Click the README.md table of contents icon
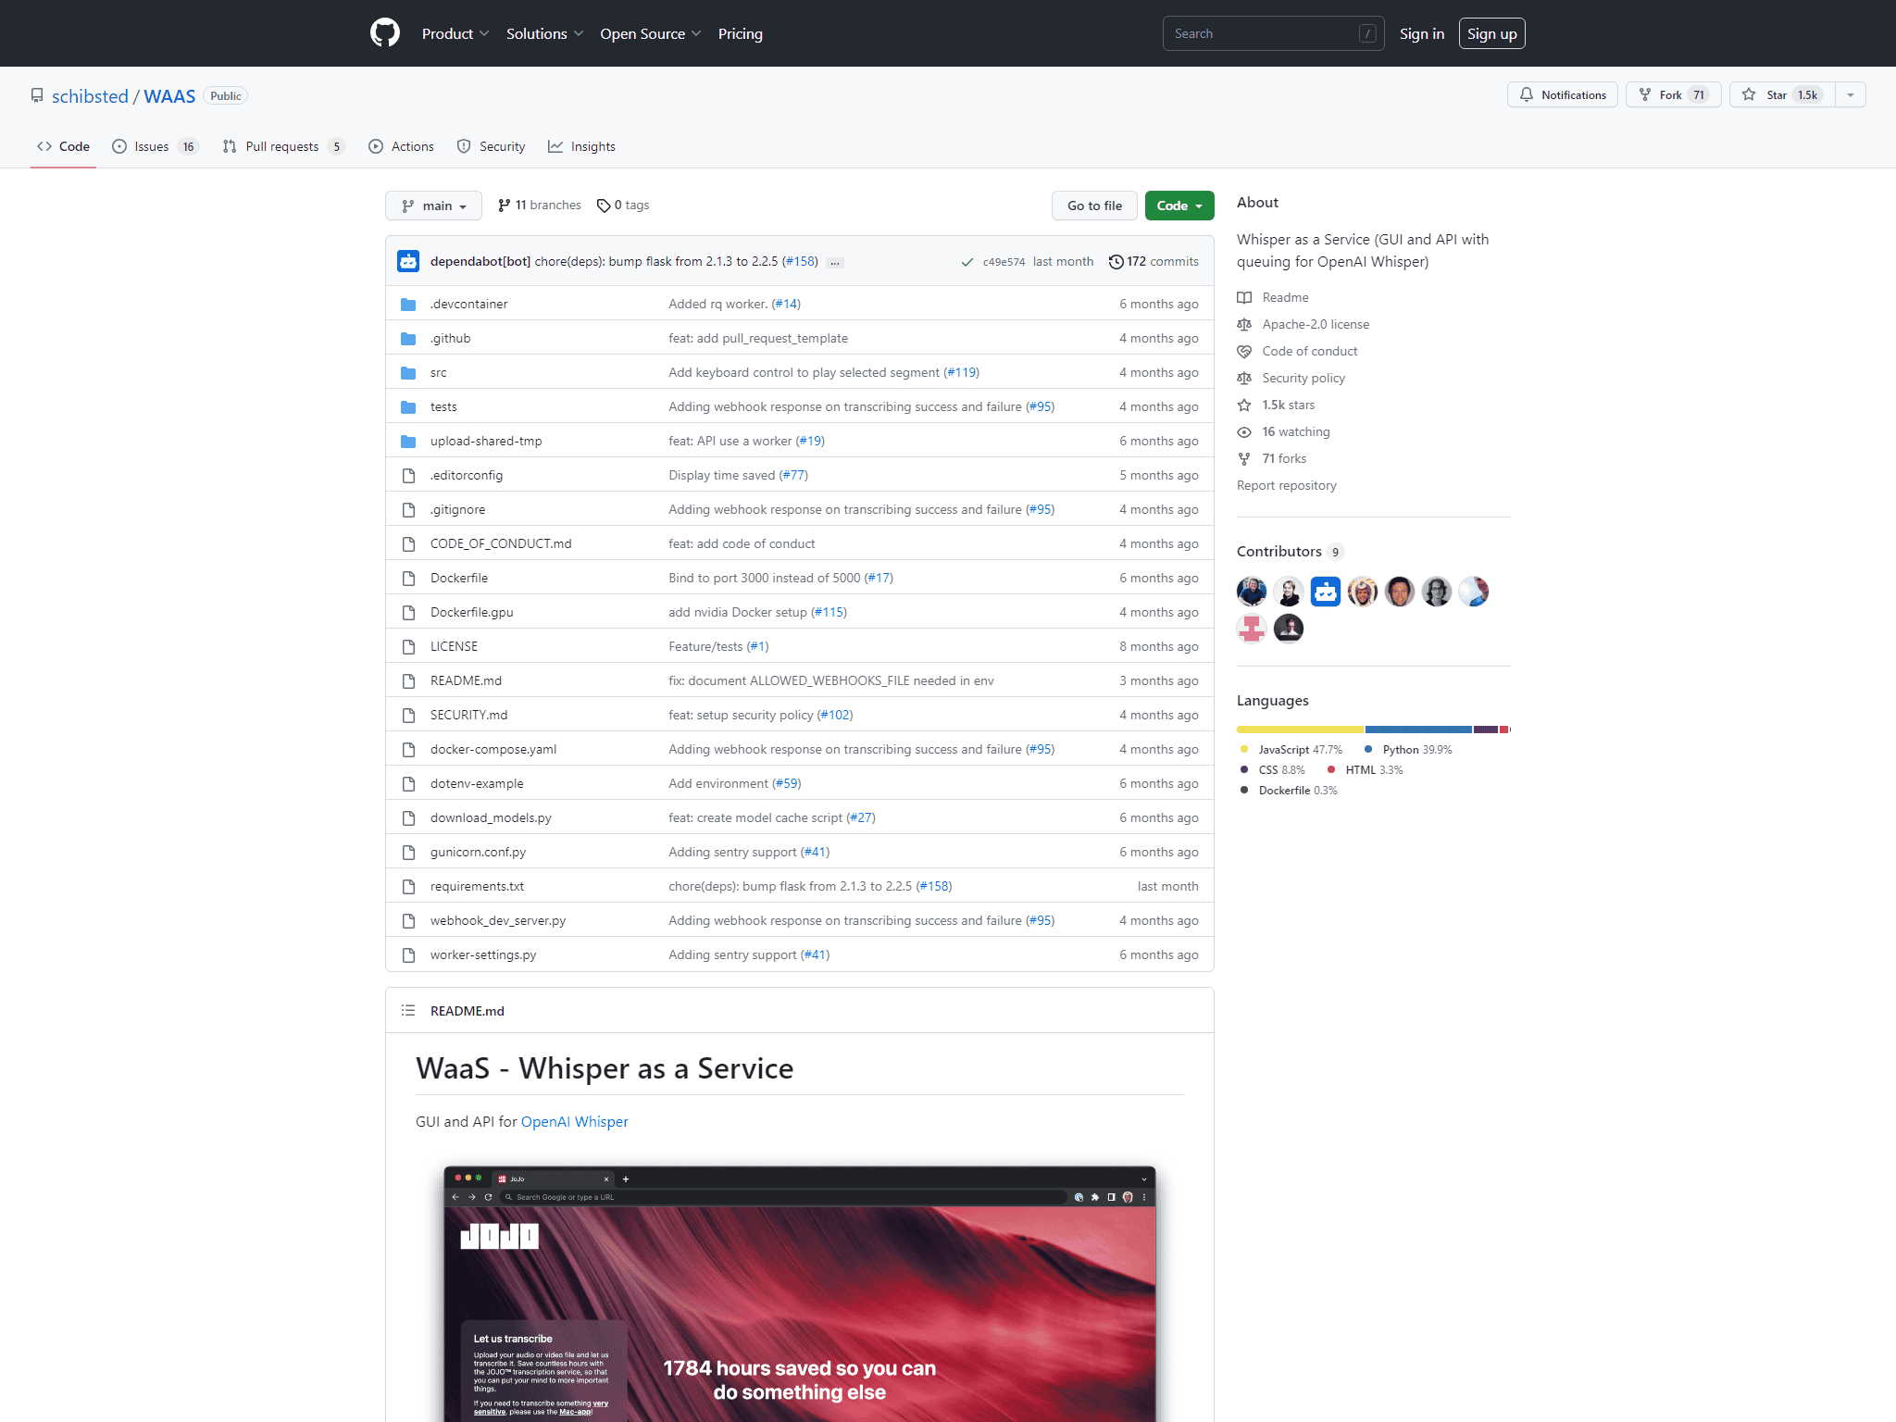Viewport: 1896px width, 1422px height. 408,1010
